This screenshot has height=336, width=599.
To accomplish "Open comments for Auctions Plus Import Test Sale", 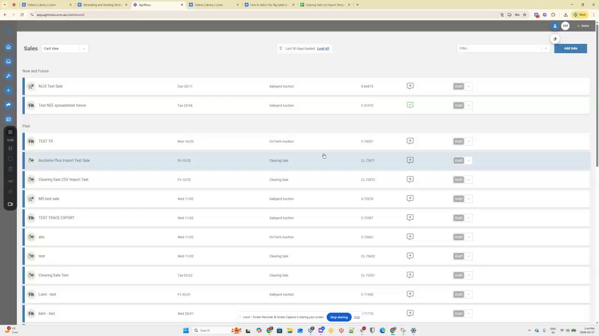I will click(410, 160).
